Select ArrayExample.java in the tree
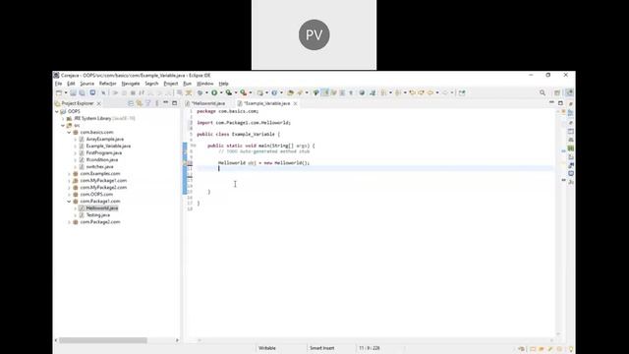 (105, 139)
